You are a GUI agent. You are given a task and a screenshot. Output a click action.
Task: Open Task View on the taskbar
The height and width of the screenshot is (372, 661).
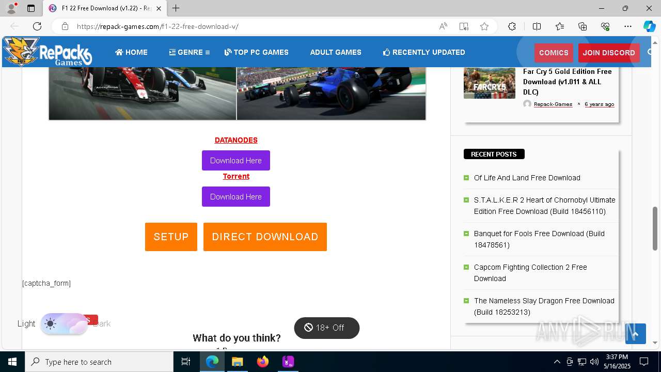tap(186, 362)
